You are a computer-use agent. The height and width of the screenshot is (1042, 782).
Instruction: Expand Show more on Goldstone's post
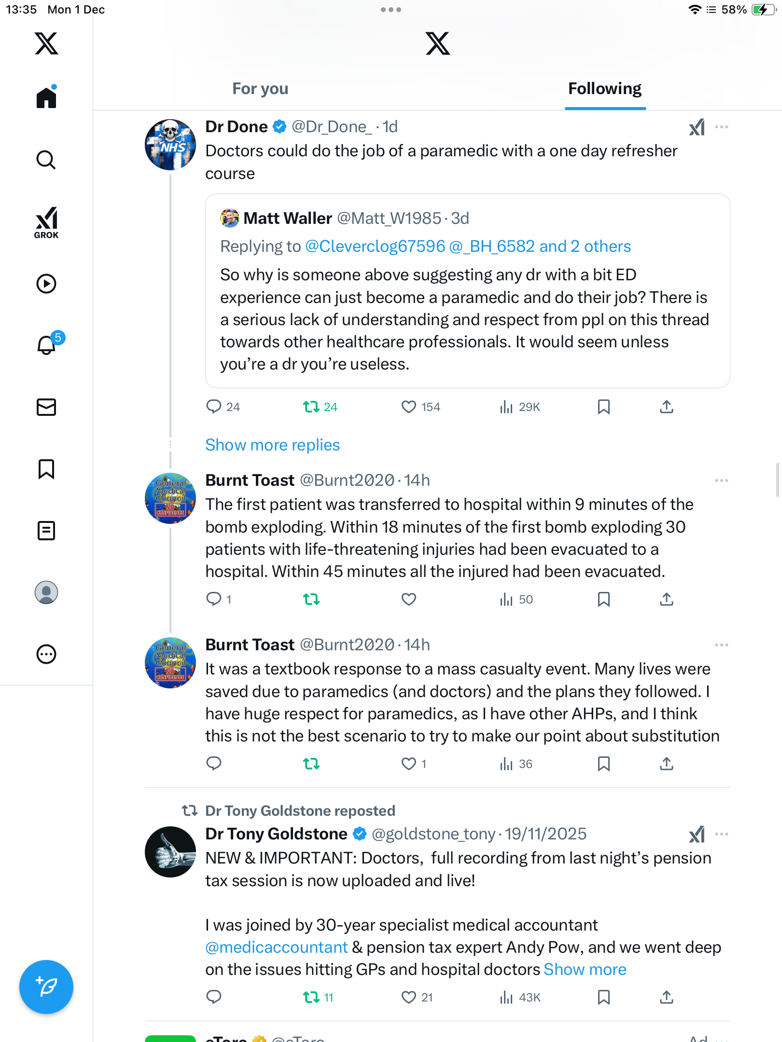click(x=585, y=970)
